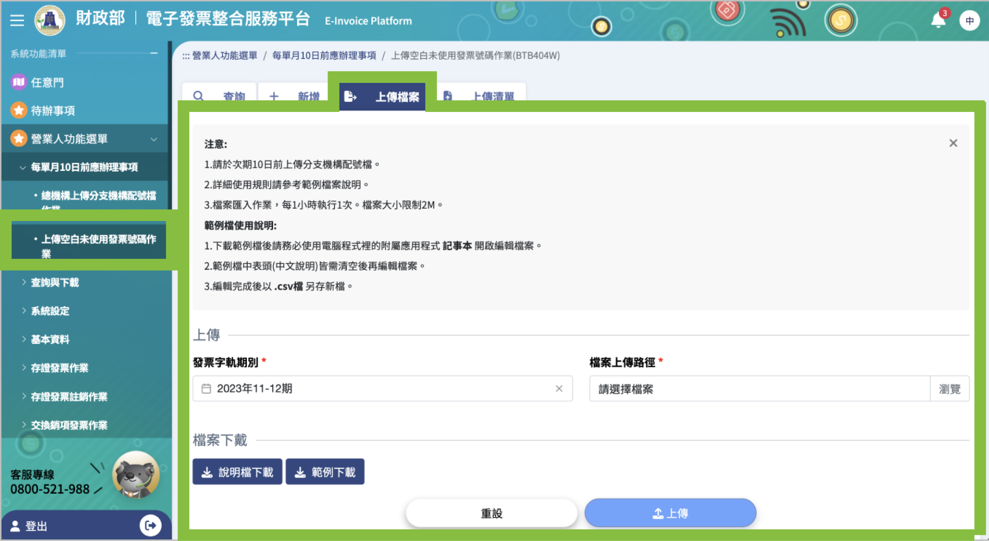This screenshot has width=989, height=541.
Task: Click the customer service bear mascot
Action: click(136, 475)
